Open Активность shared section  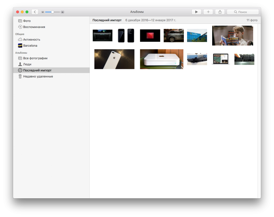pos(32,40)
